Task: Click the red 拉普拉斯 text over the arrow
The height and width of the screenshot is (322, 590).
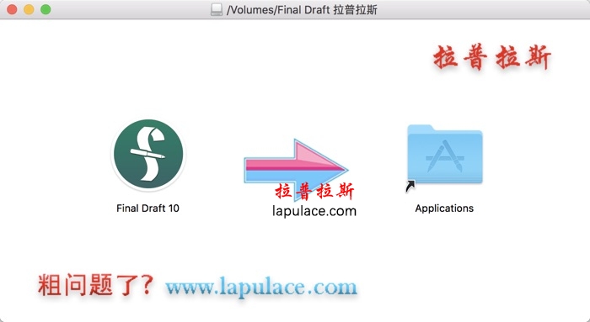Action: coord(314,191)
